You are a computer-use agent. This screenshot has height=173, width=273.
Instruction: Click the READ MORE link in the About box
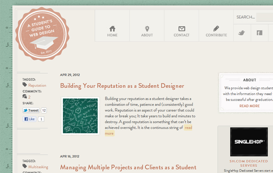[x=249, y=106]
